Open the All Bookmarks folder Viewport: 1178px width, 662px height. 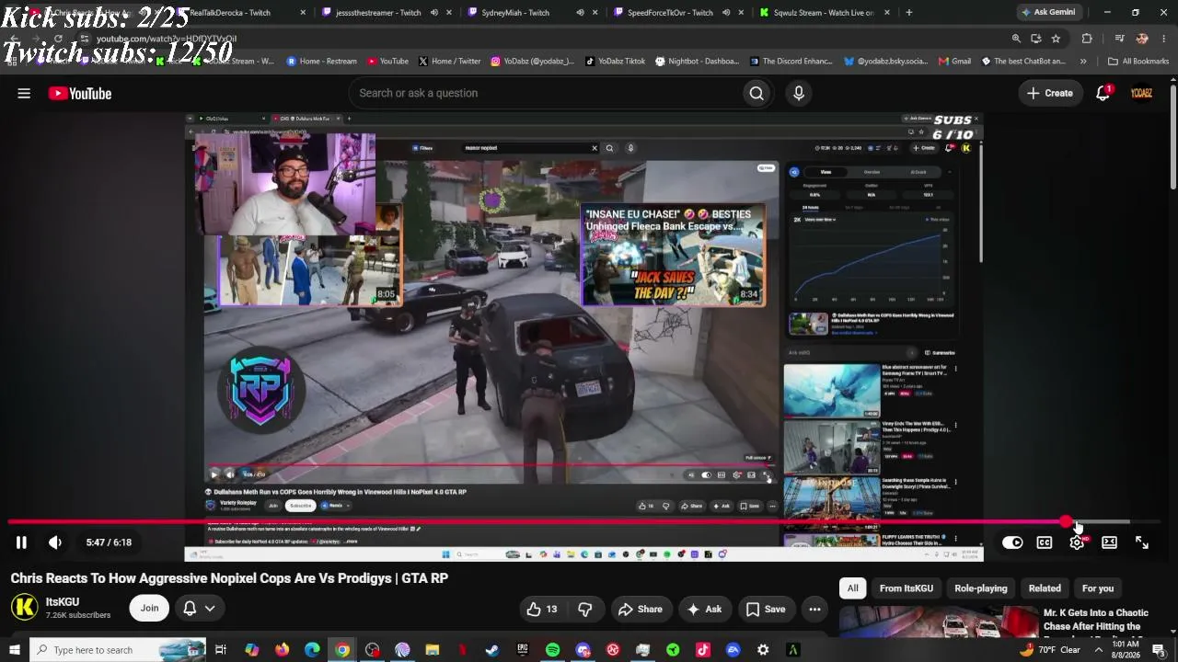click(1138, 62)
